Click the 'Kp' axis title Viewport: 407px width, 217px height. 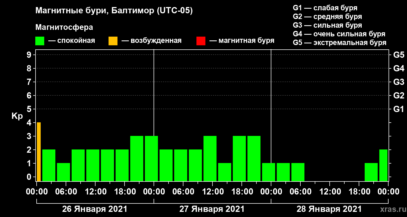point(17,116)
